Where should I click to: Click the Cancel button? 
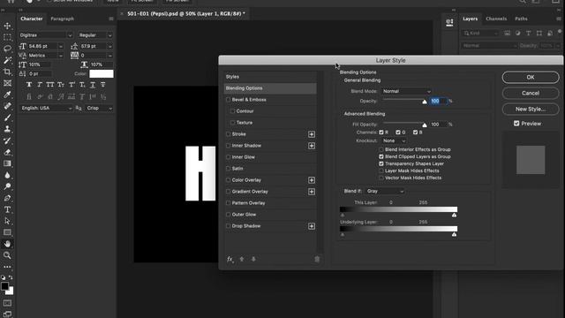(531, 93)
